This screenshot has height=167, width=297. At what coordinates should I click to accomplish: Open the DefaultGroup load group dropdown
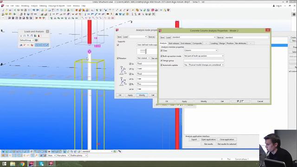(x=27, y=40)
